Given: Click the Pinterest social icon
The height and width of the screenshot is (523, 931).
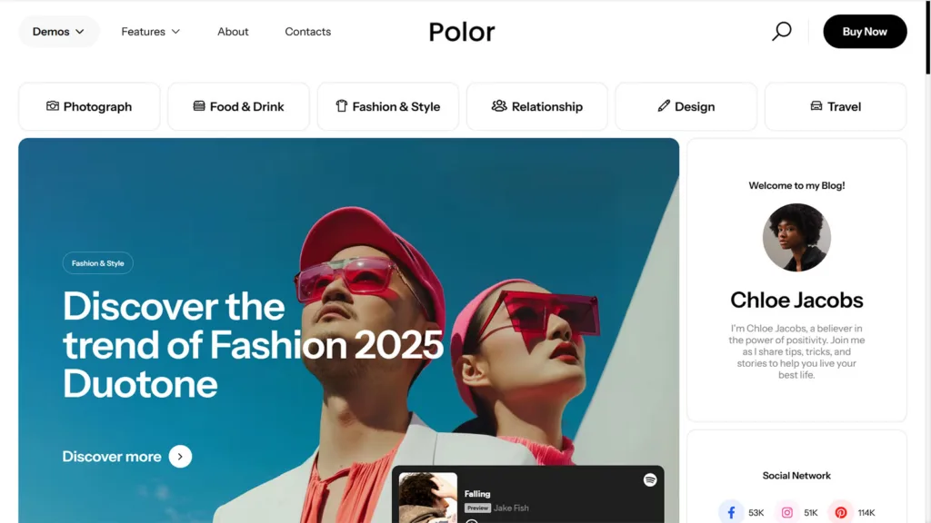Looking at the screenshot, I should (841, 512).
